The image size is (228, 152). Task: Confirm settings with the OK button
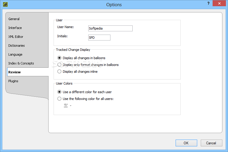tap(186, 143)
